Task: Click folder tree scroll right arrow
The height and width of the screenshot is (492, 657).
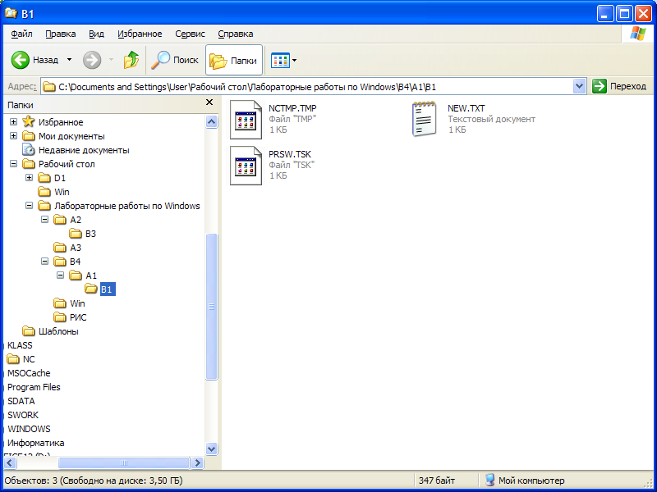Action: [x=197, y=462]
